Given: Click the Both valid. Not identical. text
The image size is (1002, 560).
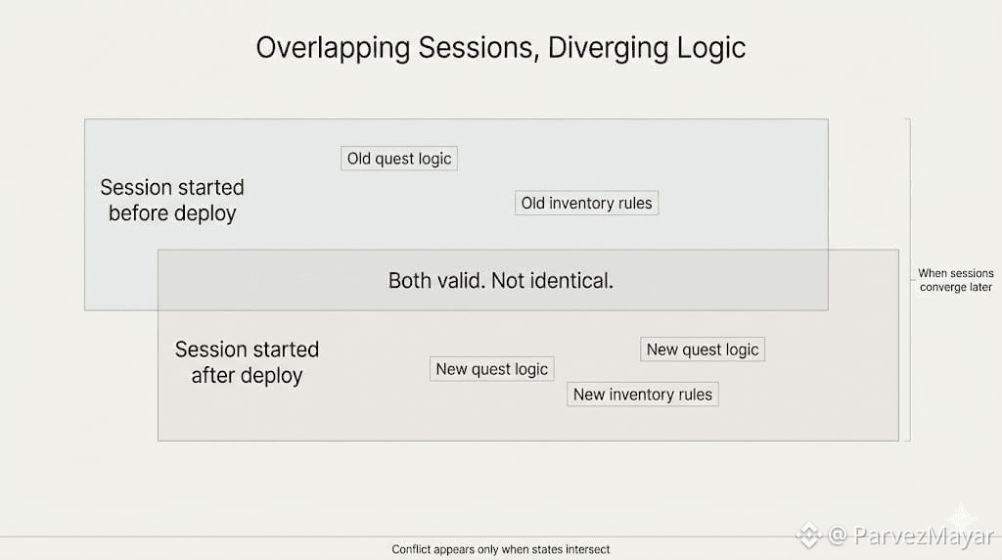Looking at the screenshot, I should coord(501,281).
